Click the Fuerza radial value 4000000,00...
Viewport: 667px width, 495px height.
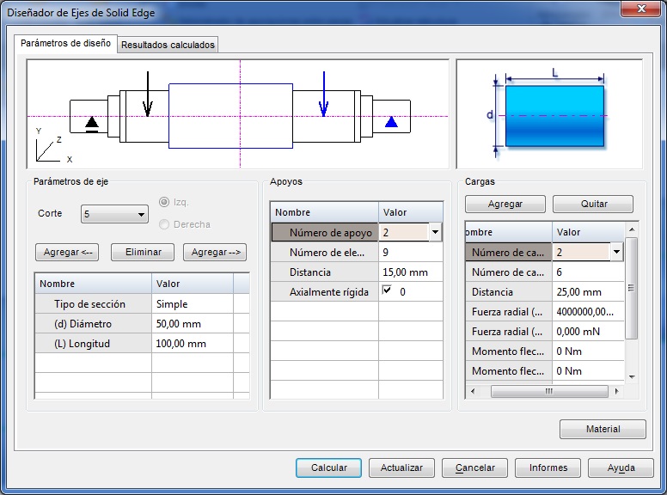pyautogui.click(x=588, y=312)
